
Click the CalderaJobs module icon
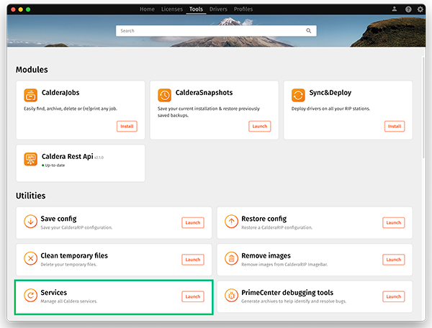click(30, 95)
